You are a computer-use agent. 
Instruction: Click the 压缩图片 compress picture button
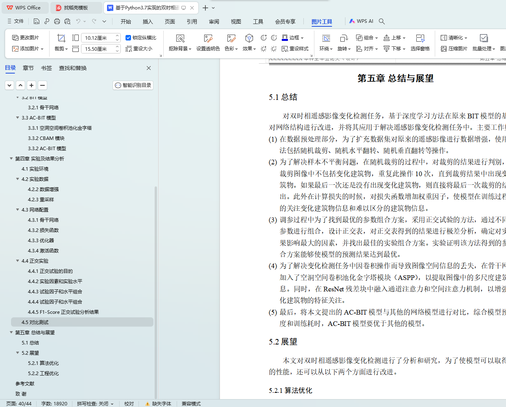click(x=454, y=49)
